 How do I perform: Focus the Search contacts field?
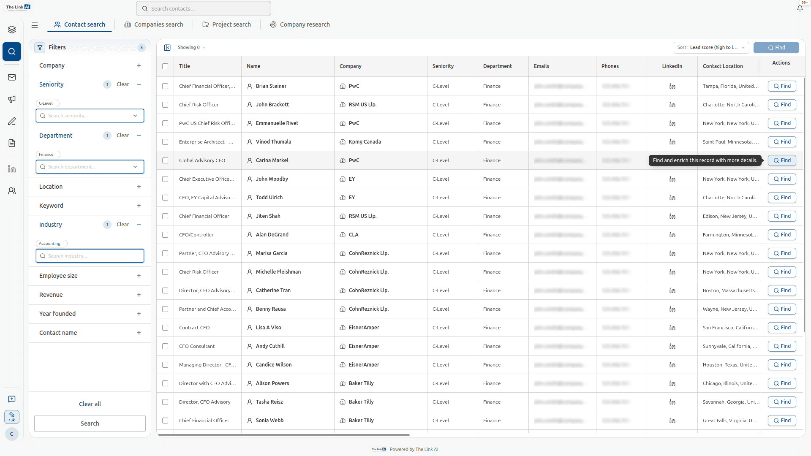tap(204, 8)
